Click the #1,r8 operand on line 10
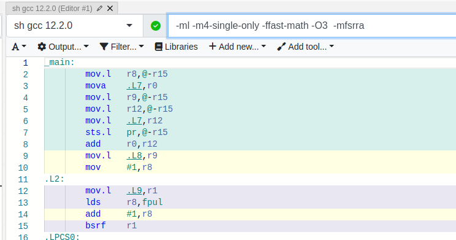 click(x=140, y=167)
